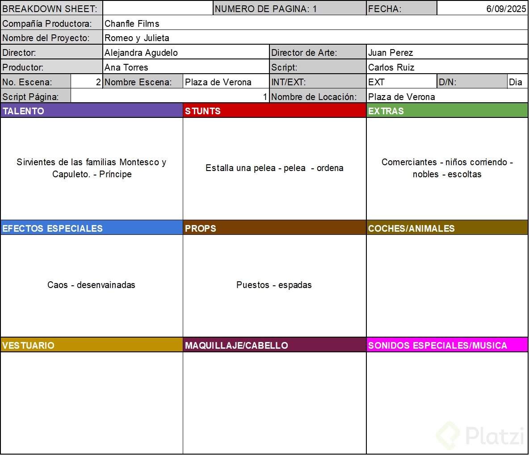Select the FECHA label cell

pos(402,8)
